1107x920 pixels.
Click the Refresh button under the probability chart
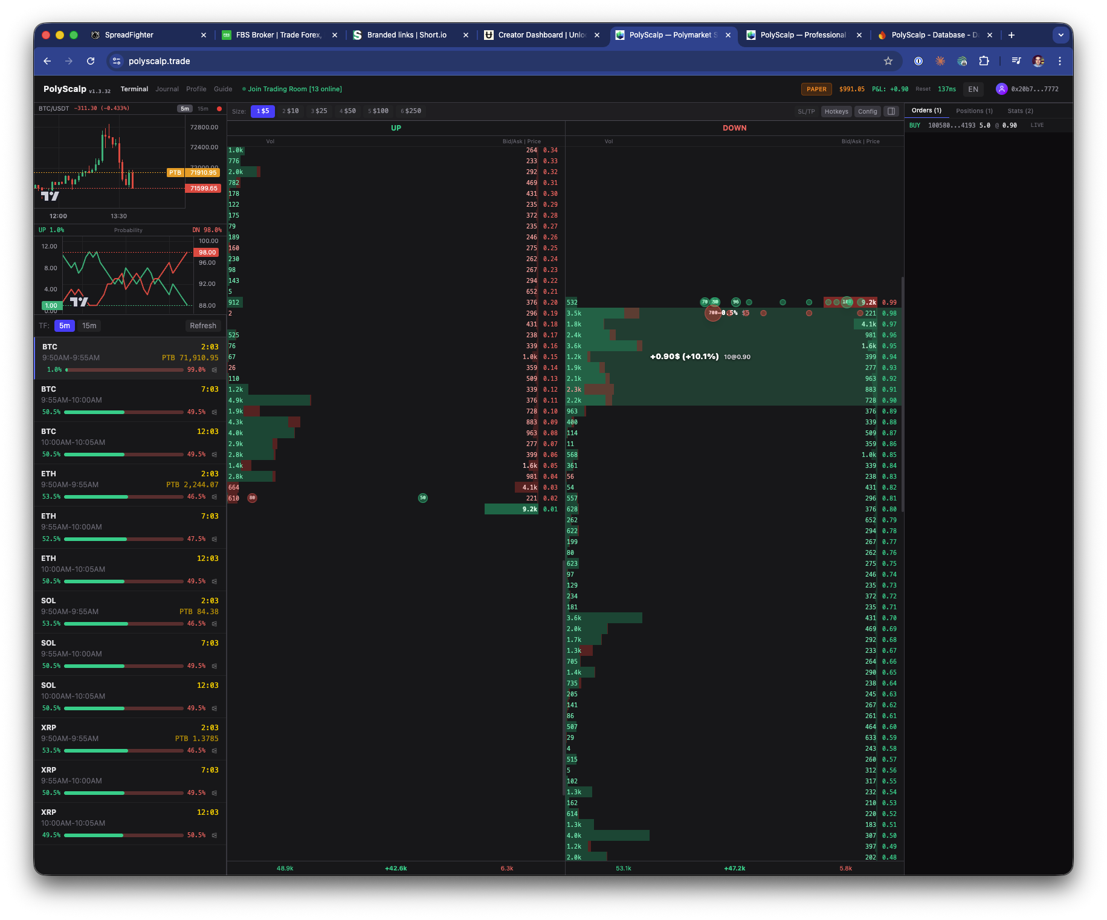click(x=202, y=326)
